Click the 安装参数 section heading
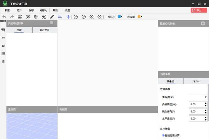Image resolution: width=209 pixels, height=139 pixels. pos(165,89)
